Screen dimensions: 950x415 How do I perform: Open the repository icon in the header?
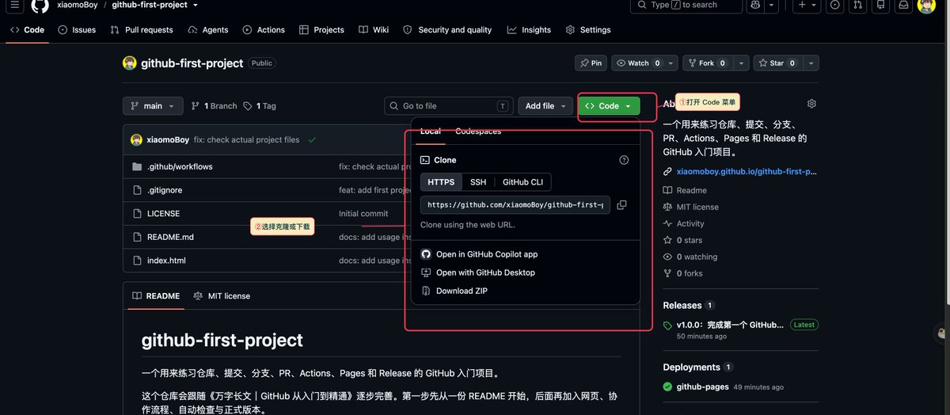point(881,5)
